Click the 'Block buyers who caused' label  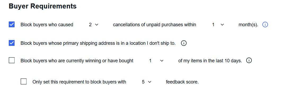tap(47, 25)
